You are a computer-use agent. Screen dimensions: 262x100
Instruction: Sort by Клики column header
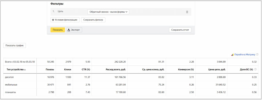[68, 69]
